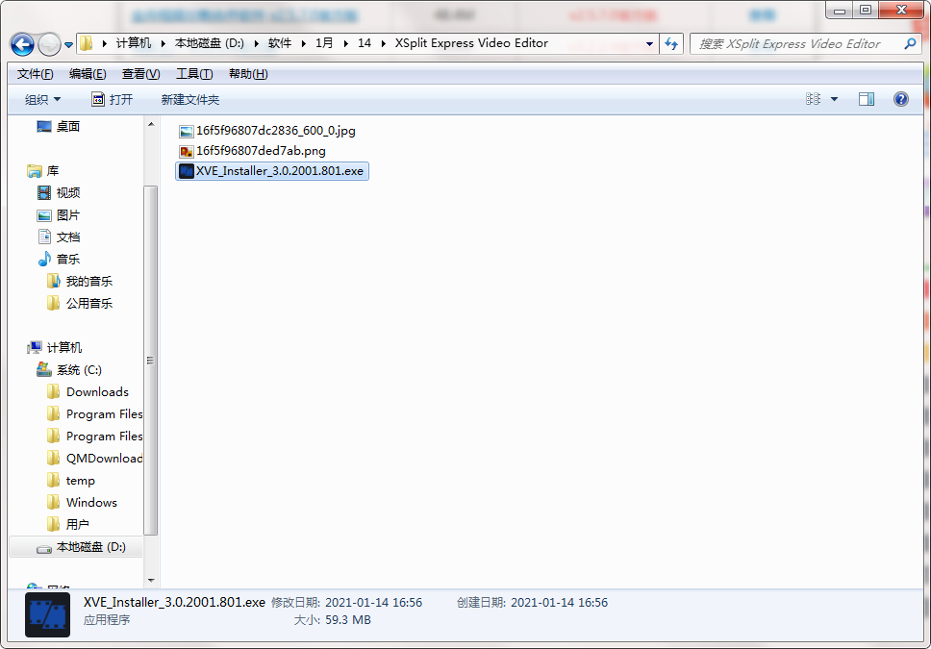Click the 修改日期 value 2021-01-14 16:56
Image resolution: width=931 pixels, height=649 pixels.
(x=373, y=602)
